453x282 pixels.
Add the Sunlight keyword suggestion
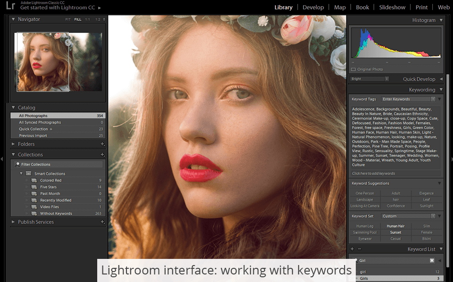pos(427,206)
